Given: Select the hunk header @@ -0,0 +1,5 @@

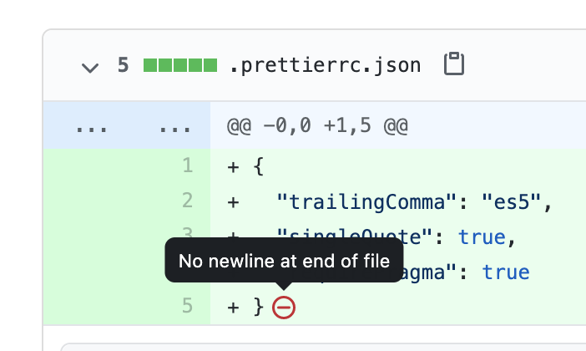Looking at the screenshot, I should (x=317, y=125).
